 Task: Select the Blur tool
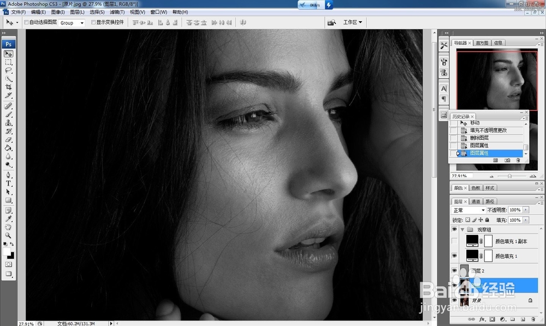pyautogui.click(x=8, y=156)
